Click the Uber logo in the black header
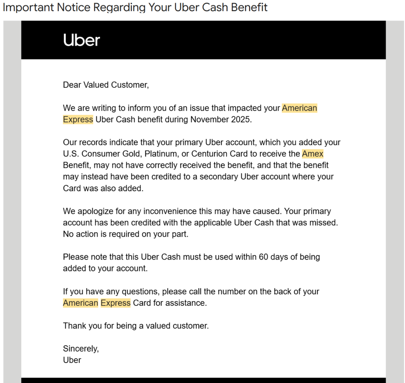Viewport: 405px width, 383px height. coord(81,40)
